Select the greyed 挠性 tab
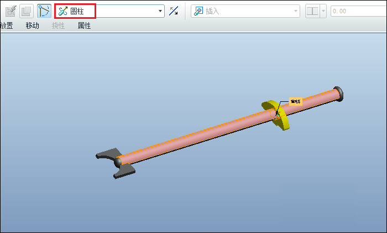Viewport: 387px width, 233px height. coord(58,25)
